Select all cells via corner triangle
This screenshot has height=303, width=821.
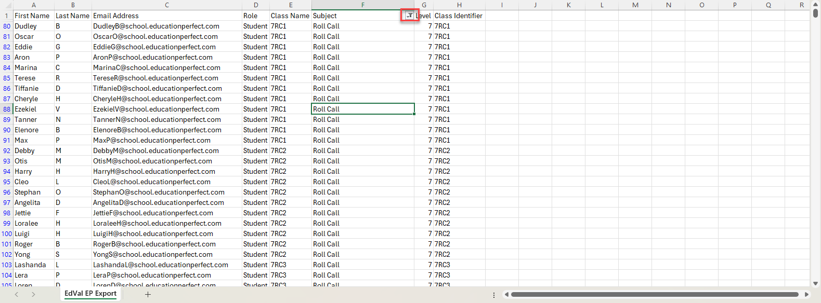coord(7,5)
